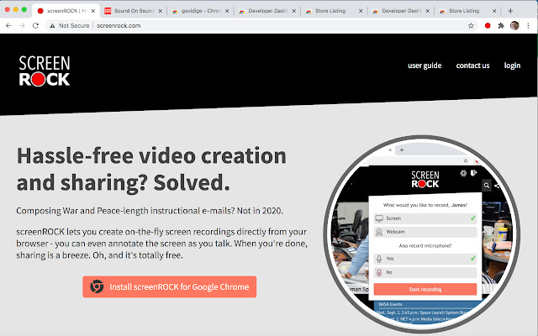Click the macOS red close window button
The image size is (538, 336).
(x=8, y=9)
